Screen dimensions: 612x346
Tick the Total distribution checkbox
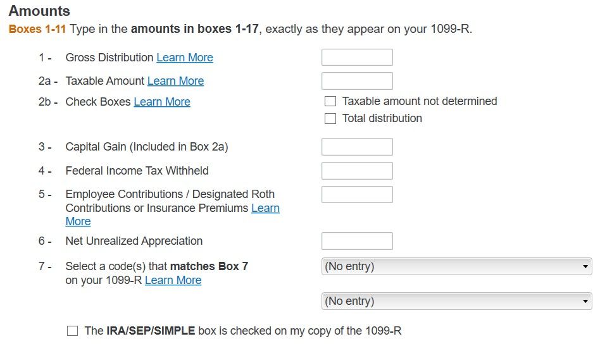(x=330, y=118)
